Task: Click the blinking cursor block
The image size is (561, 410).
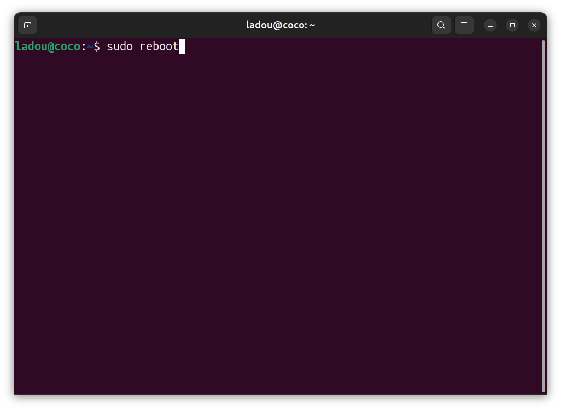Action: click(182, 46)
